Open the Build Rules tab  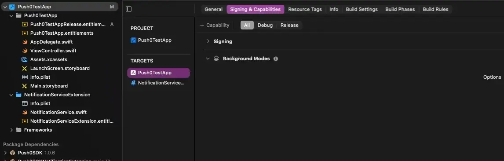435,9
